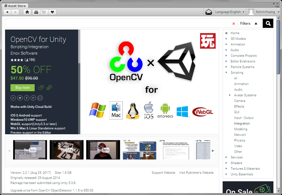Screen dimensions: 282x195
Task: Expand the Complete Projects category
Action: (x=227, y=55)
